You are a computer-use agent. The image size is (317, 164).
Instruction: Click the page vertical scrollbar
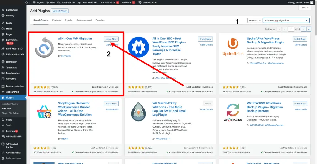[x=316, y=18]
